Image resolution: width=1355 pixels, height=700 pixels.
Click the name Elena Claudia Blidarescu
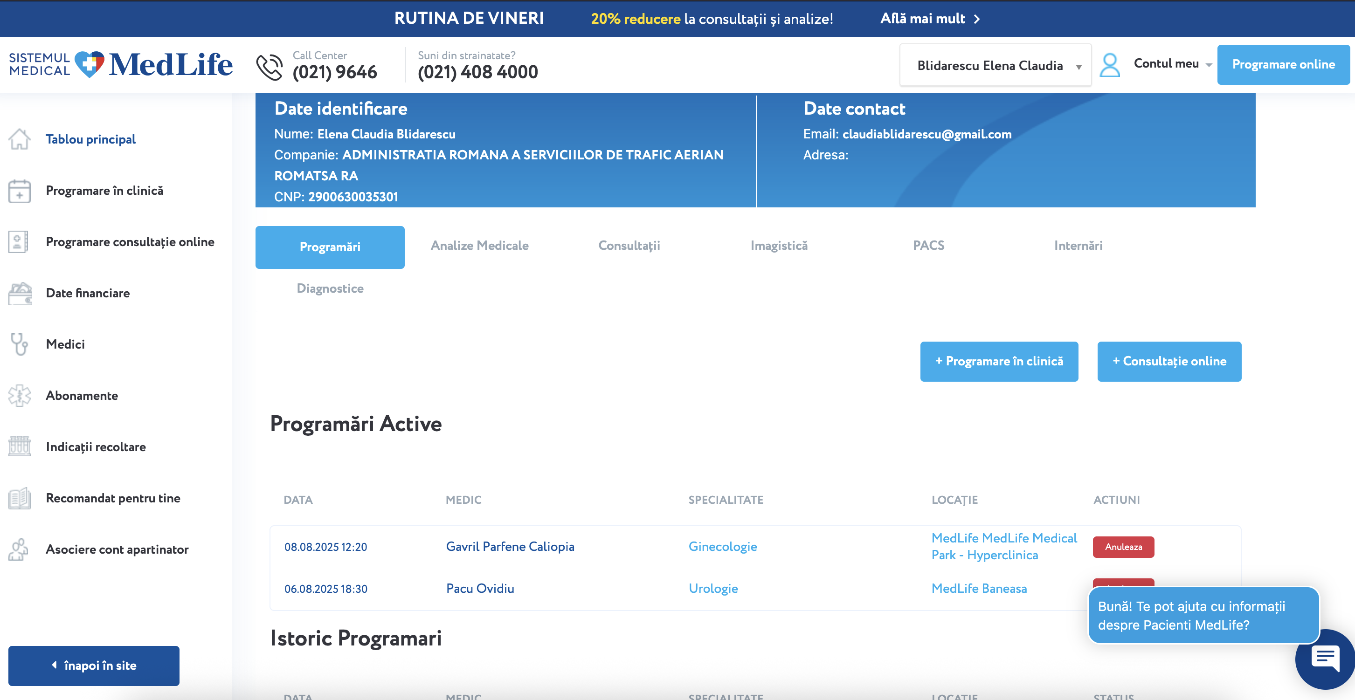(x=386, y=134)
